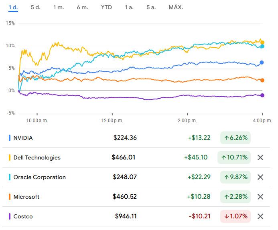
Task: Remove Oracle Corporation from comparison
Action: [x=260, y=177]
